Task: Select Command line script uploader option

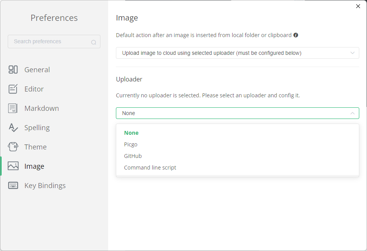Action: point(150,168)
